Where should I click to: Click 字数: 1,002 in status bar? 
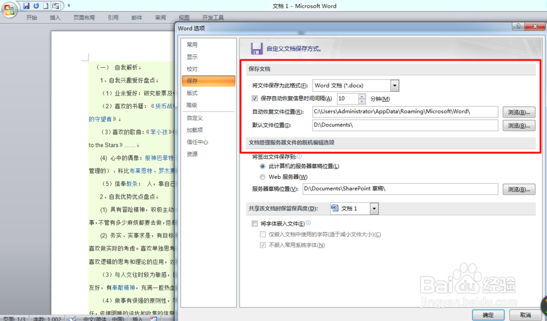point(47,319)
